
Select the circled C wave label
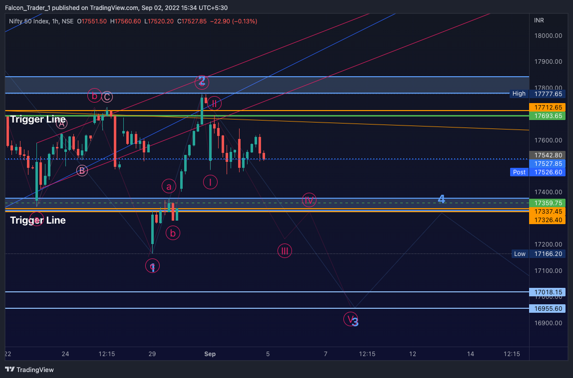click(x=107, y=97)
